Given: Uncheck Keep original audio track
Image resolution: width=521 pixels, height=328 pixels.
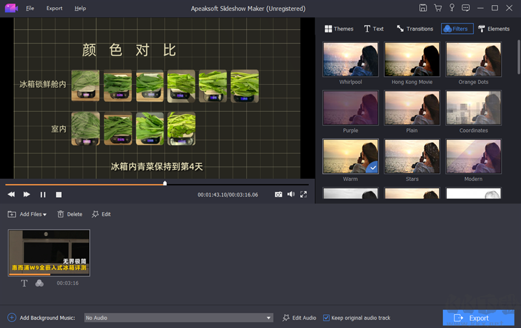Looking at the screenshot, I should [x=326, y=318].
